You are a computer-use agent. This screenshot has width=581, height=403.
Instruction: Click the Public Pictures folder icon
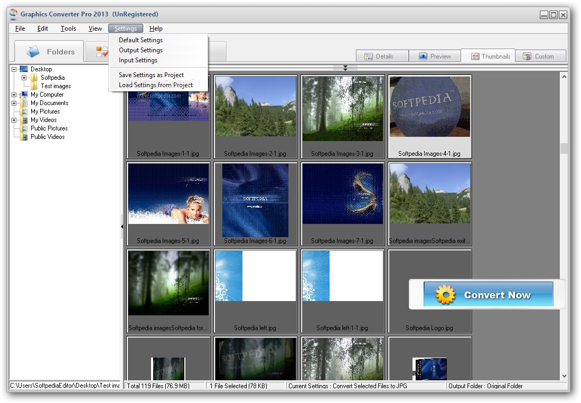24,128
